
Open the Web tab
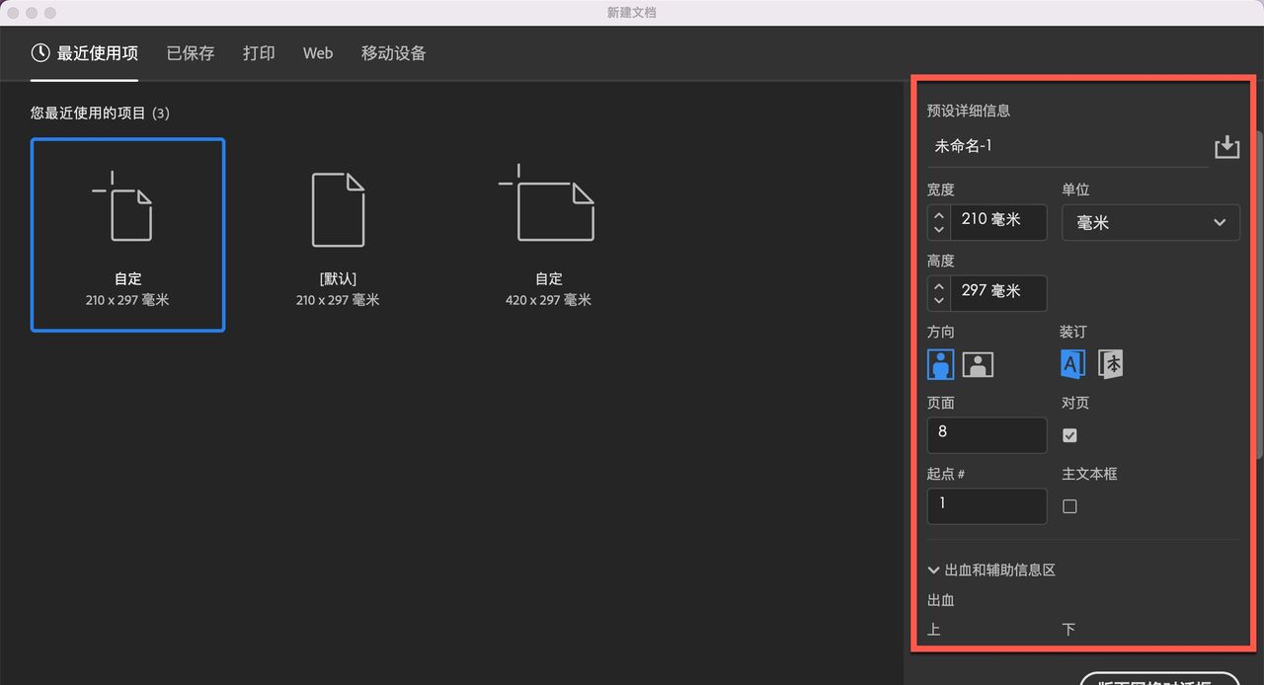[x=317, y=52]
